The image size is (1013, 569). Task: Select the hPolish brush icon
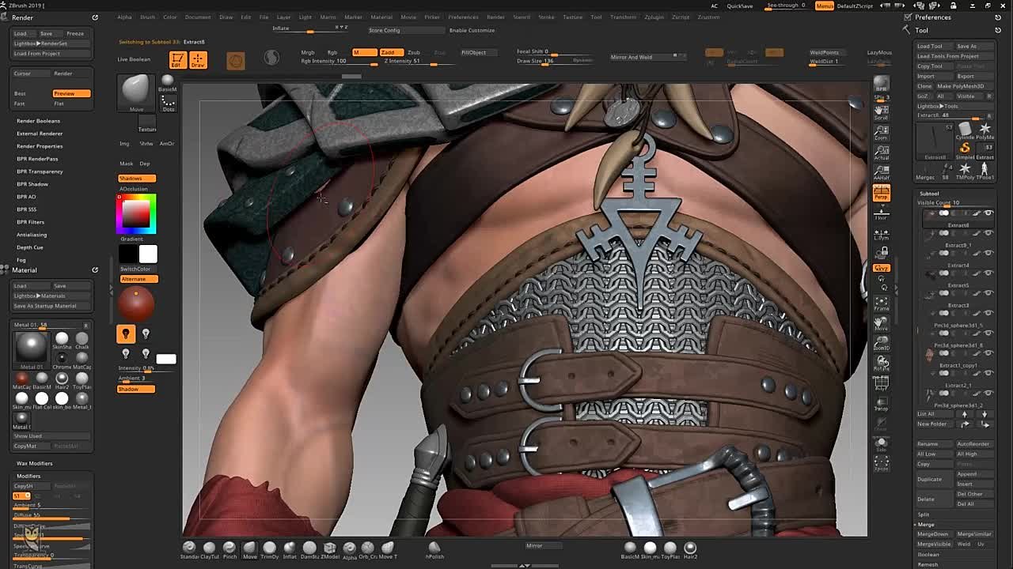pyautogui.click(x=434, y=548)
